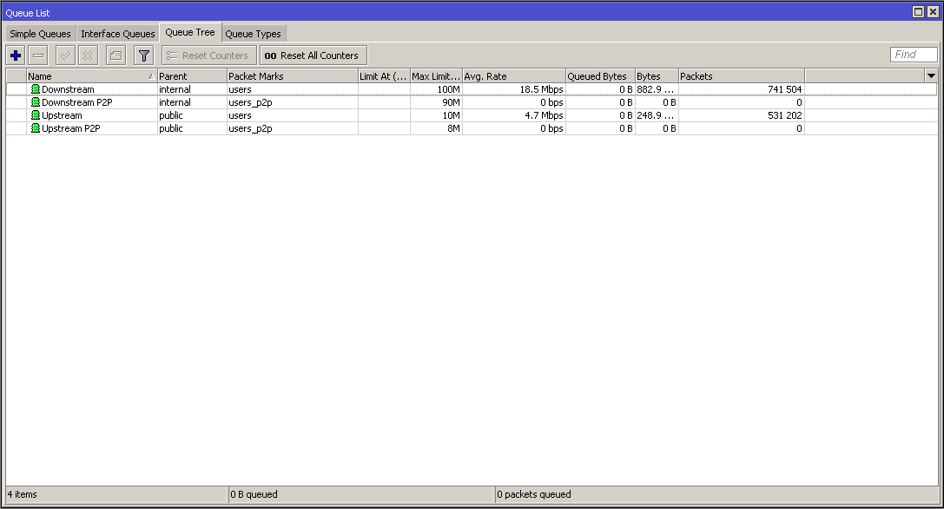This screenshot has width=944, height=509.
Task: Click the Downstream P2P queue green icon
Action: pyautogui.click(x=36, y=102)
